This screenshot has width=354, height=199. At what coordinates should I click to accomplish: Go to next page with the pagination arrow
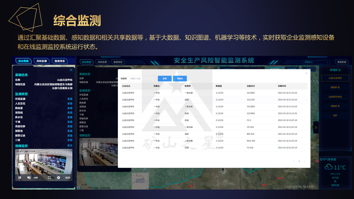[x=305, y=161]
